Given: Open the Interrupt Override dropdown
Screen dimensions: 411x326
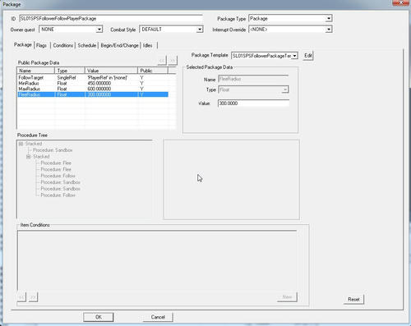Looking at the screenshot, I should [329, 30].
